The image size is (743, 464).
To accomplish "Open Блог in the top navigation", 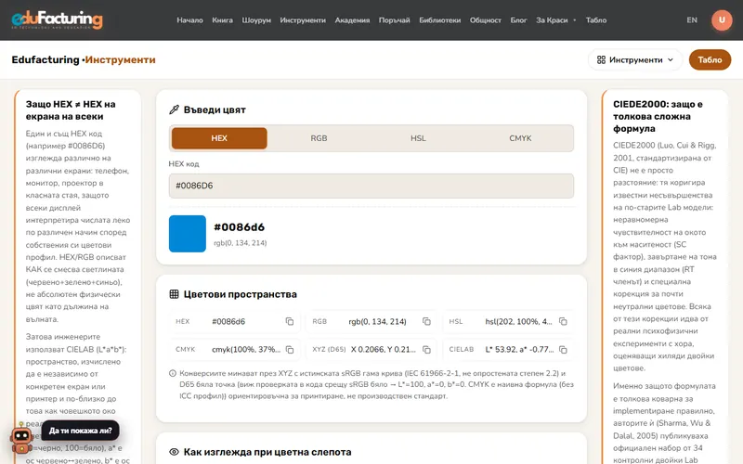I will tap(518, 19).
